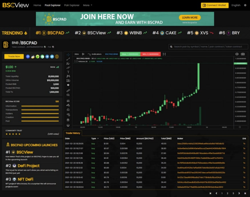Open the chart-bars circular icon link
The width and height of the screenshot is (250, 197).
pos(33,56)
